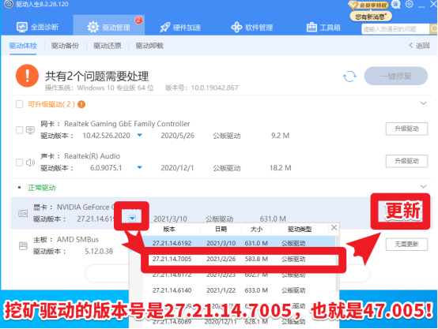The width and height of the screenshot is (438, 329).
Task: Open the 硬件加速 tab
Action: (x=180, y=28)
